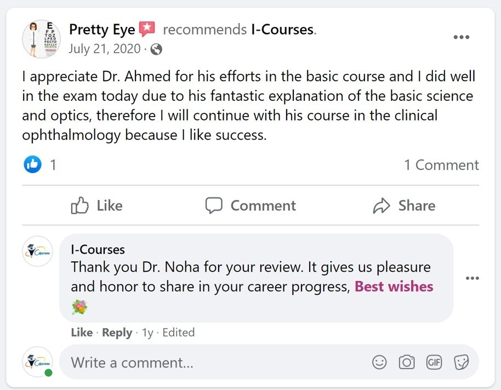
Task: Open the I-Courses commenter name
Action: 98,249
